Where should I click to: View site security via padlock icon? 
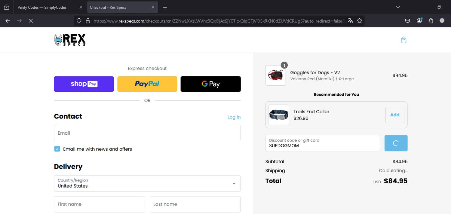[x=88, y=21]
